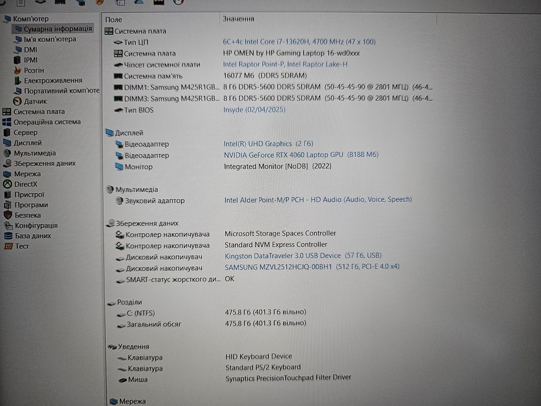The image size is (541, 406).
Task: Click the Розділи group header
Action: 125,302
